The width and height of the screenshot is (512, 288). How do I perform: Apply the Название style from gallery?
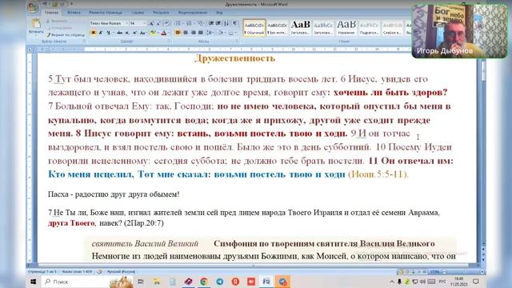pos(346,28)
